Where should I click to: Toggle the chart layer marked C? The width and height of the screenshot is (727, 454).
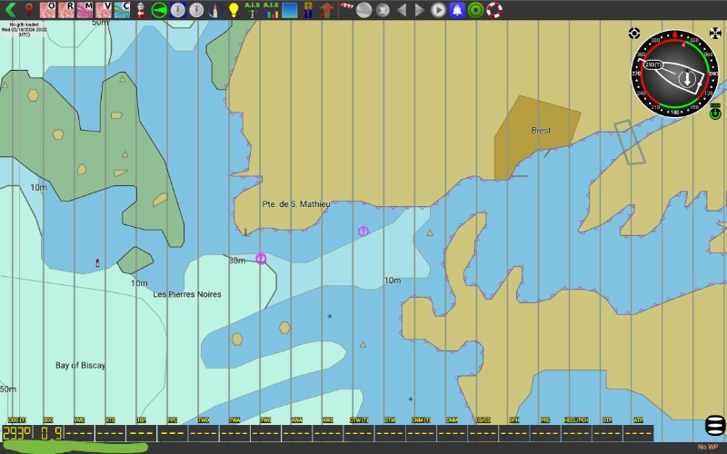point(124,10)
